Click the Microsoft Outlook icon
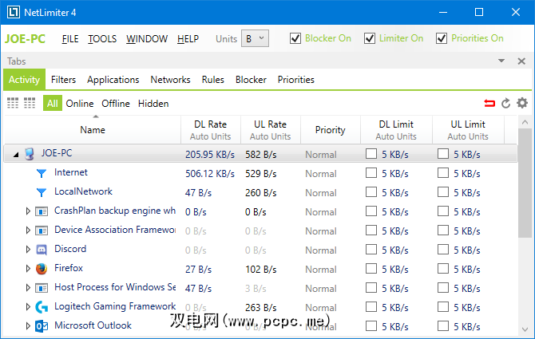Screen dimensions: 535x339 [x=42, y=326]
